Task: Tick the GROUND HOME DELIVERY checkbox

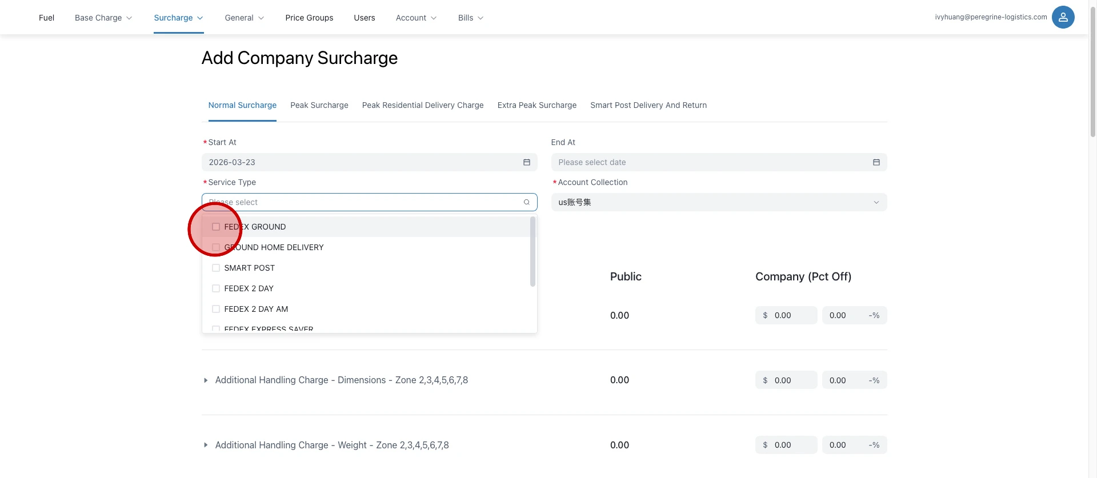Action: point(216,247)
